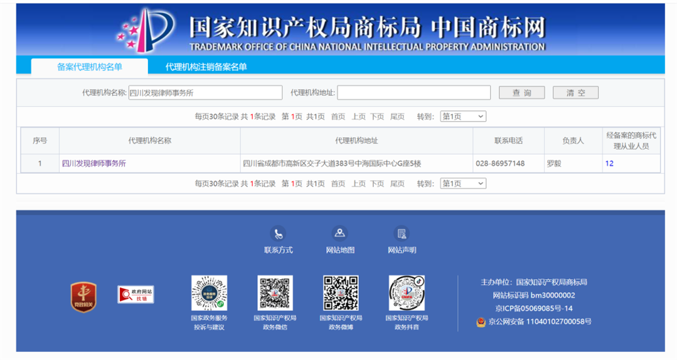This screenshot has width=677, height=360.
Task: Focus the 代理机构名称 input field
Action: click(x=205, y=93)
